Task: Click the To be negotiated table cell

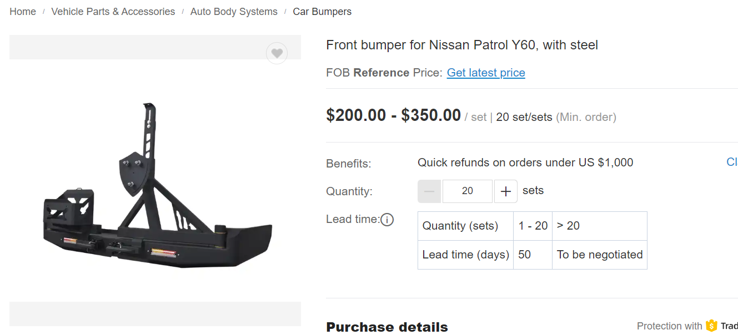Action: pos(600,255)
